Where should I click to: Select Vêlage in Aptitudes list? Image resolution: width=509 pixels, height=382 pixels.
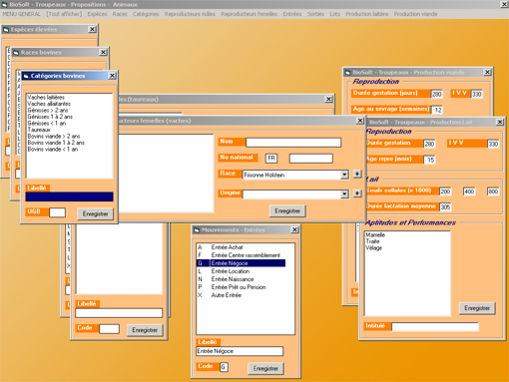pyautogui.click(x=374, y=248)
